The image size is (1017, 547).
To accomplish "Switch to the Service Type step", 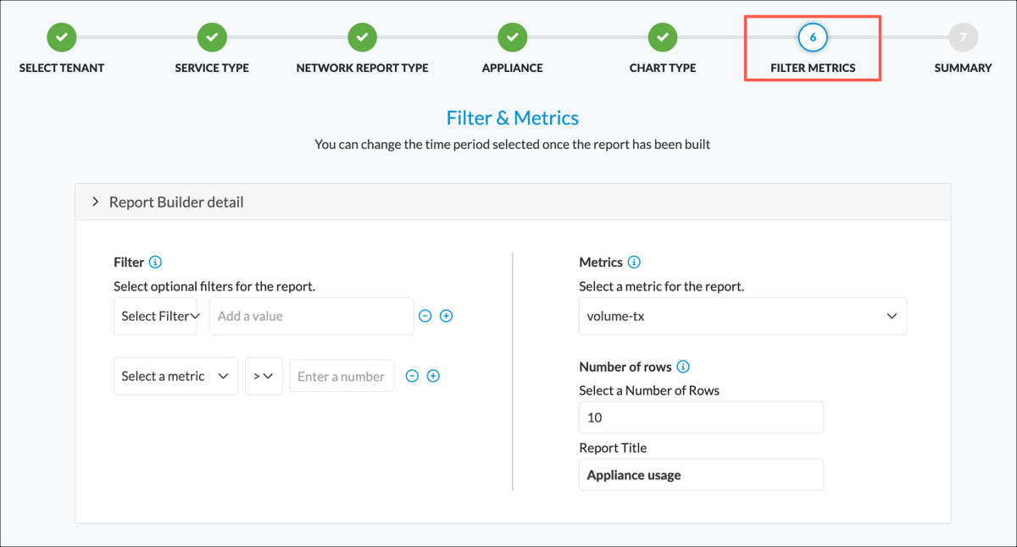I will [x=211, y=36].
